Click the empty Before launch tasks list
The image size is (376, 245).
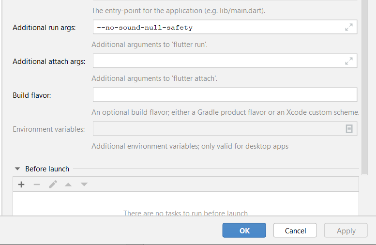(x=185, y=204)
